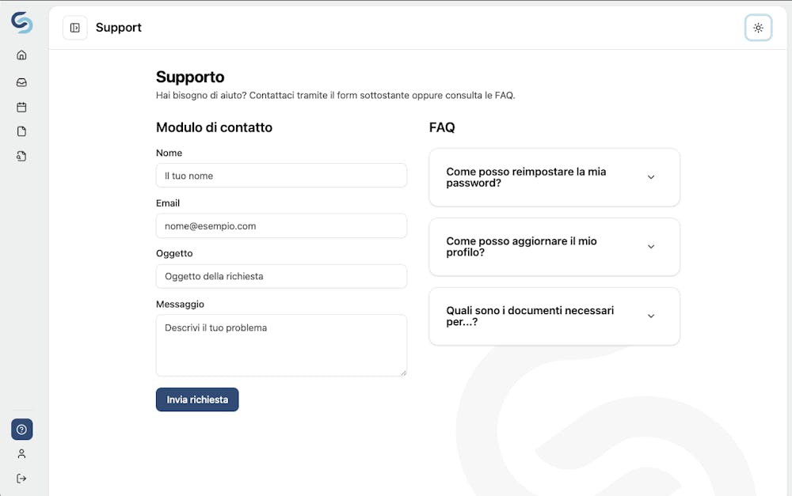The height and width of the screenshot is (496, 792).
Task: Click the app logo at the top left
Action: pos(21,24)
